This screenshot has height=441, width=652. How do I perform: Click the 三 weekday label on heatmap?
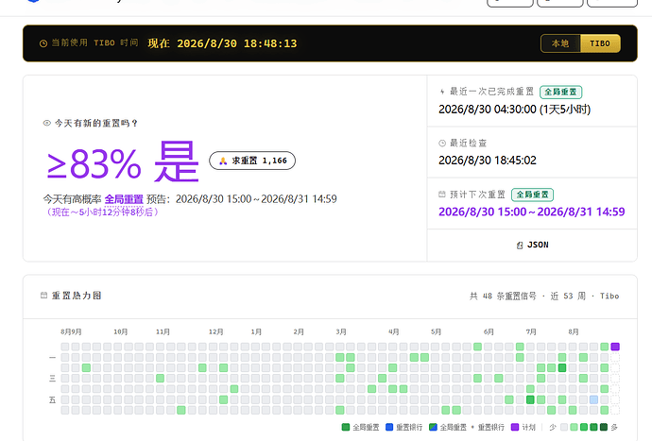click(x=52, y=379)
